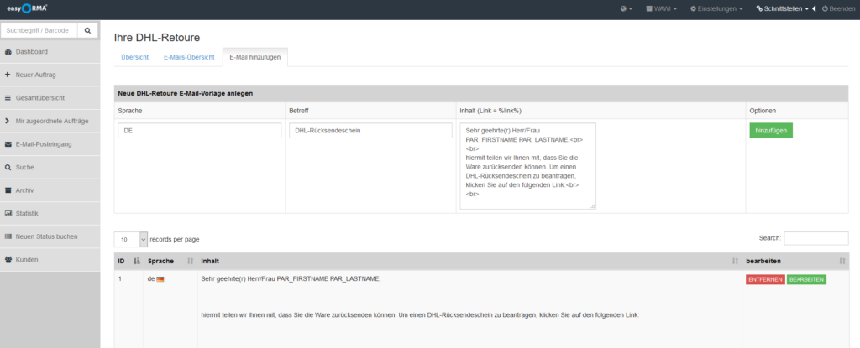Switch to the Übersicht tab

click(x=135, y=57)
